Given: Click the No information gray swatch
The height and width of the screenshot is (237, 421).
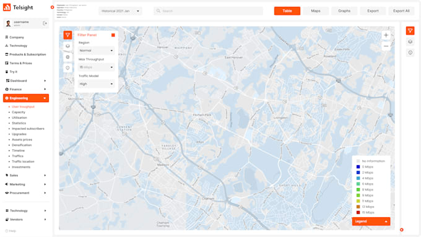Looking at the screenshot, I should point(358,161).
